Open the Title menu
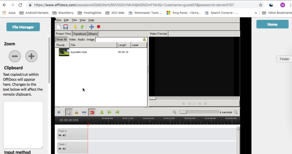The image size is (292, 154). point(74,20)
